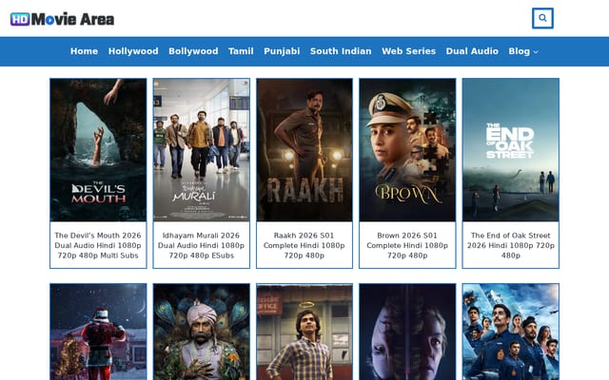Open the Bollywood category
Image resolution: width=609 pixels, height=380 pixels.
(x=193, y=51)
